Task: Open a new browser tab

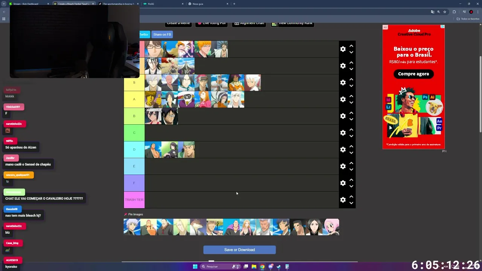Action: pos(234,4)
